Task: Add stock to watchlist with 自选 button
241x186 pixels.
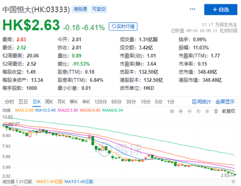Action: pos(221,10)
